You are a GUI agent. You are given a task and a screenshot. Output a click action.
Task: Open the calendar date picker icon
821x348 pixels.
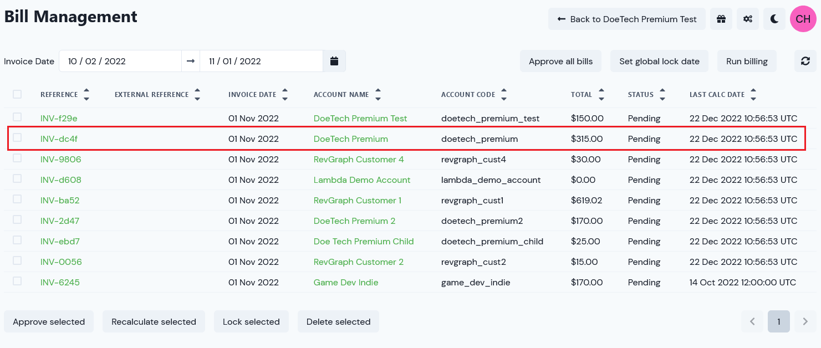point(334,61)
